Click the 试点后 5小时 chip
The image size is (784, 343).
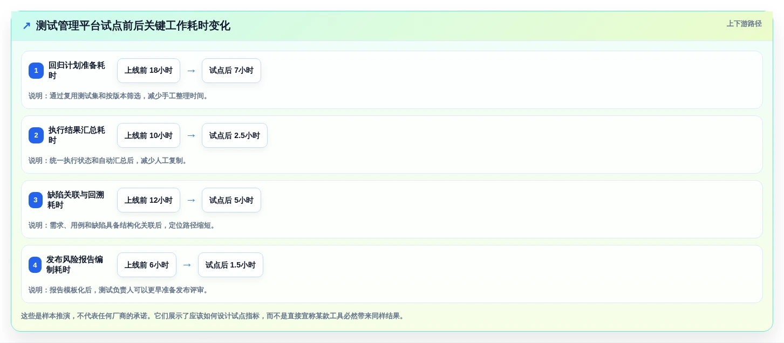coord(231,200)
